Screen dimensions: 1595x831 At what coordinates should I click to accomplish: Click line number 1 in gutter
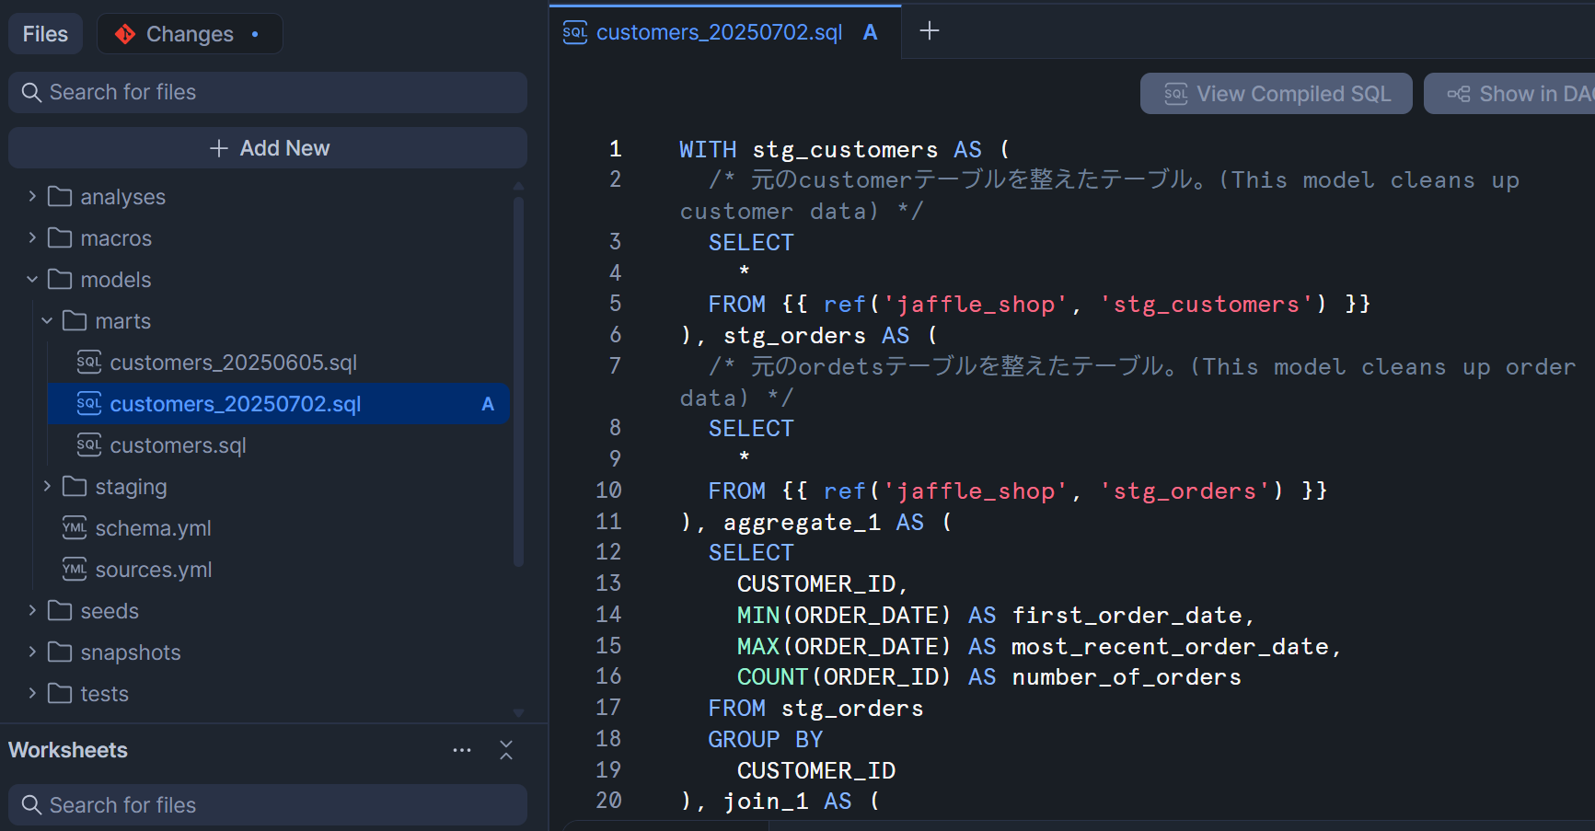click(x=615, y=149)
